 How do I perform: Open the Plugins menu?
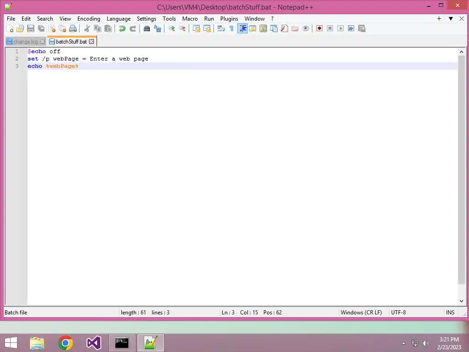[229, 18]
